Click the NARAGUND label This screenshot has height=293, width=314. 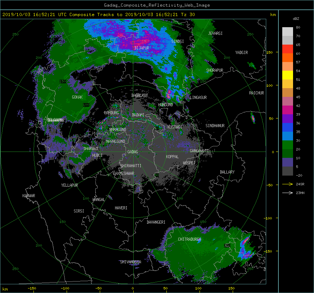(118, 130)
